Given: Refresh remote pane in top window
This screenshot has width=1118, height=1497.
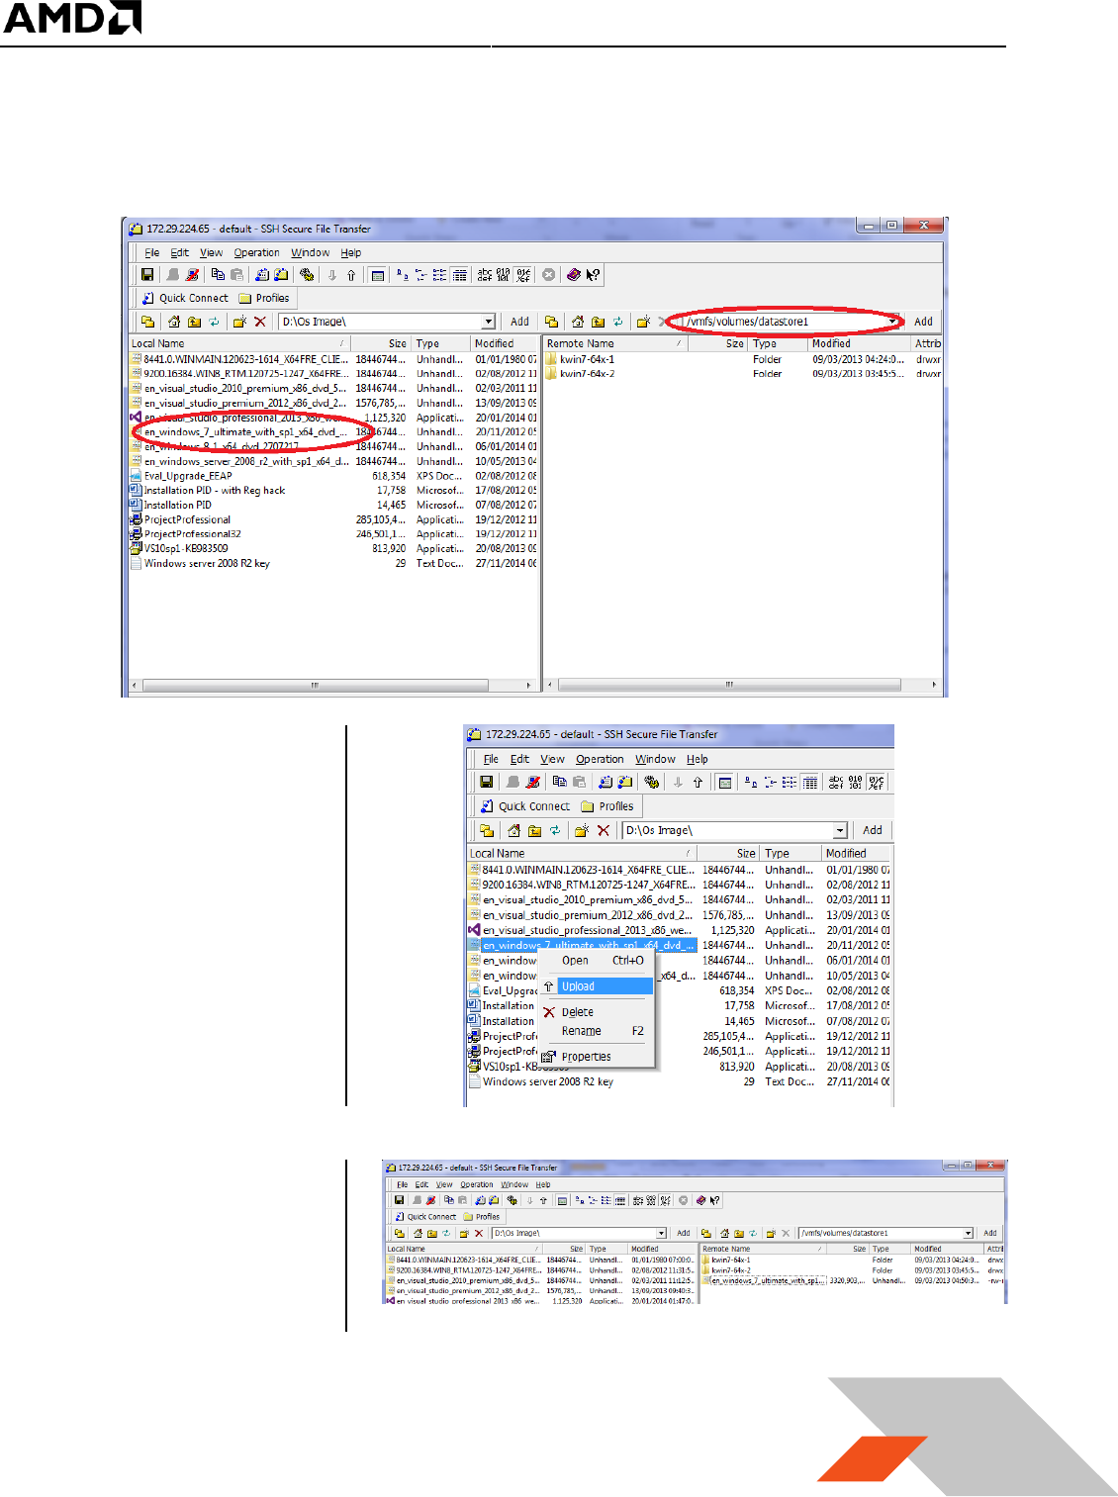Looking at the screenshot, I should [617, 322].
